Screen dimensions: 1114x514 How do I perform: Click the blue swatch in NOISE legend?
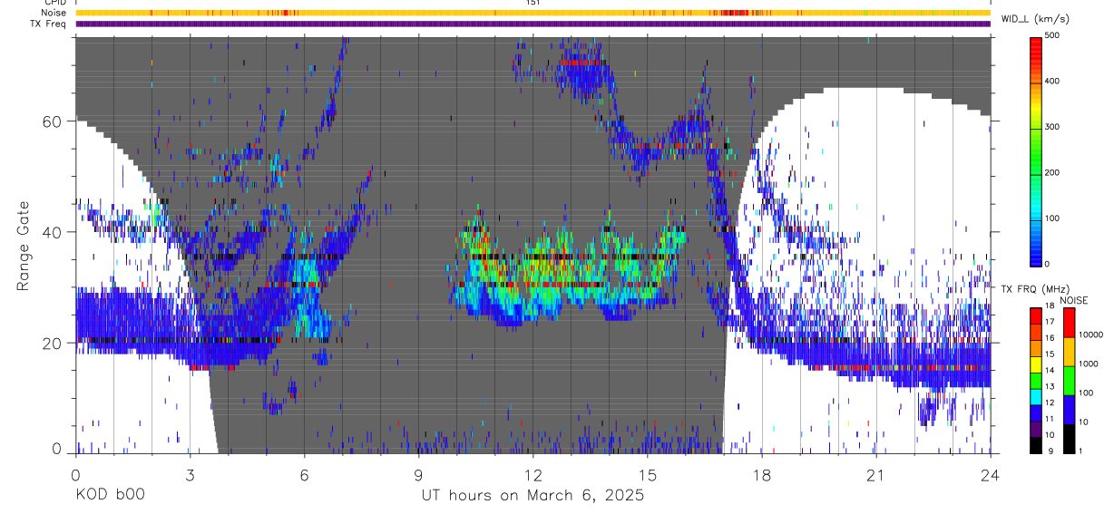point(1070,410)
